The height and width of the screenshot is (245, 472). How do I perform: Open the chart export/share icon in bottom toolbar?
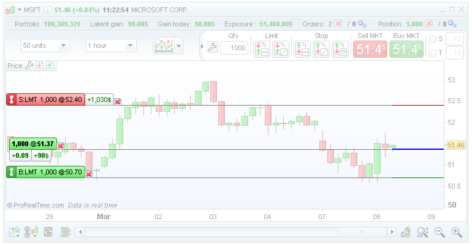(x=14, y=232)
